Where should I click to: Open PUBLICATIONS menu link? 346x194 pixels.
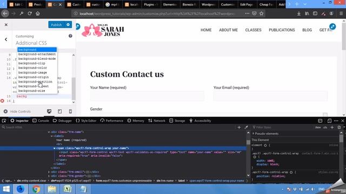click(x=282, y=30)
